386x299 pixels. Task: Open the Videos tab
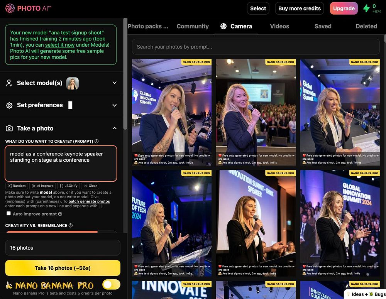279,26
